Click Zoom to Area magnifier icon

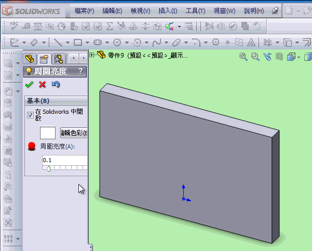tap(255, 57)
